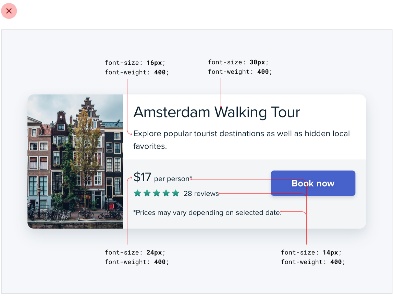Click the Amsterdam canal houses photo
The width and height of the screenshot is (393, 301).
click(x=75, y=161)
